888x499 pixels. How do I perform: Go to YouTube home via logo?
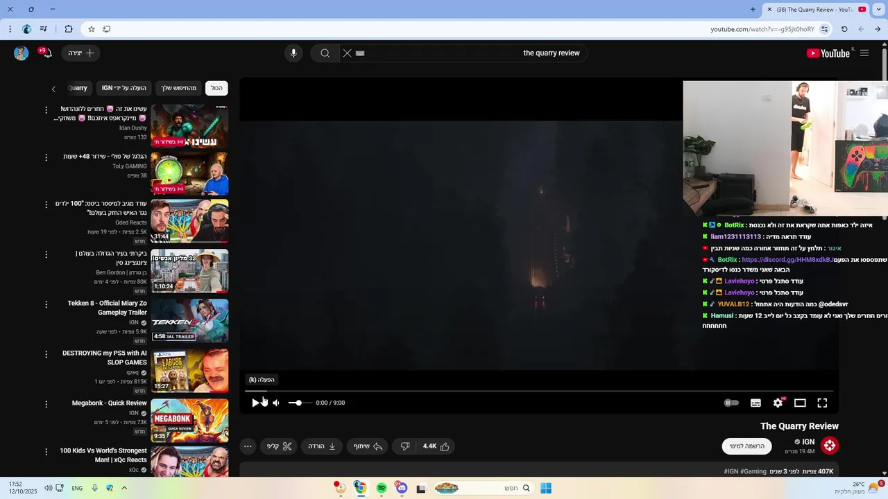point(828,53)
